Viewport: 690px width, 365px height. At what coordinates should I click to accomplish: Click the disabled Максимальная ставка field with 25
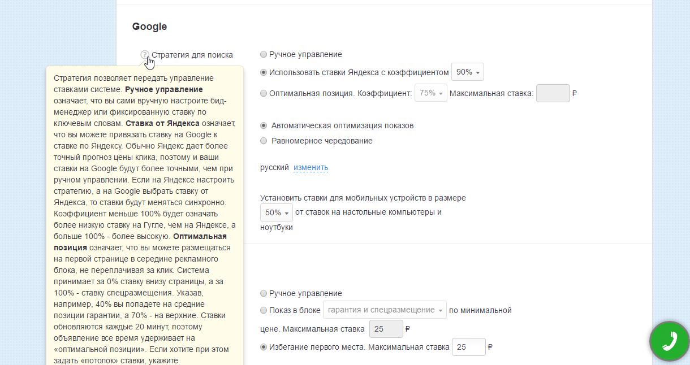click(386, 329)
